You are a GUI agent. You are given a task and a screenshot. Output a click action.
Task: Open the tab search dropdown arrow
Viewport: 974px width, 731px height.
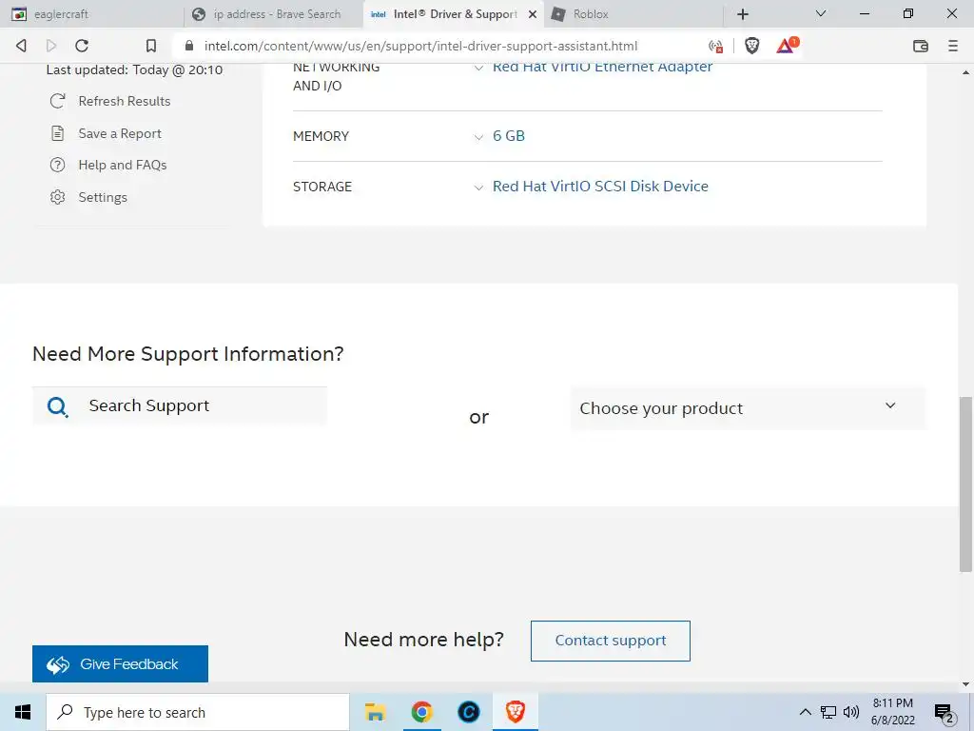pos(821,13)
